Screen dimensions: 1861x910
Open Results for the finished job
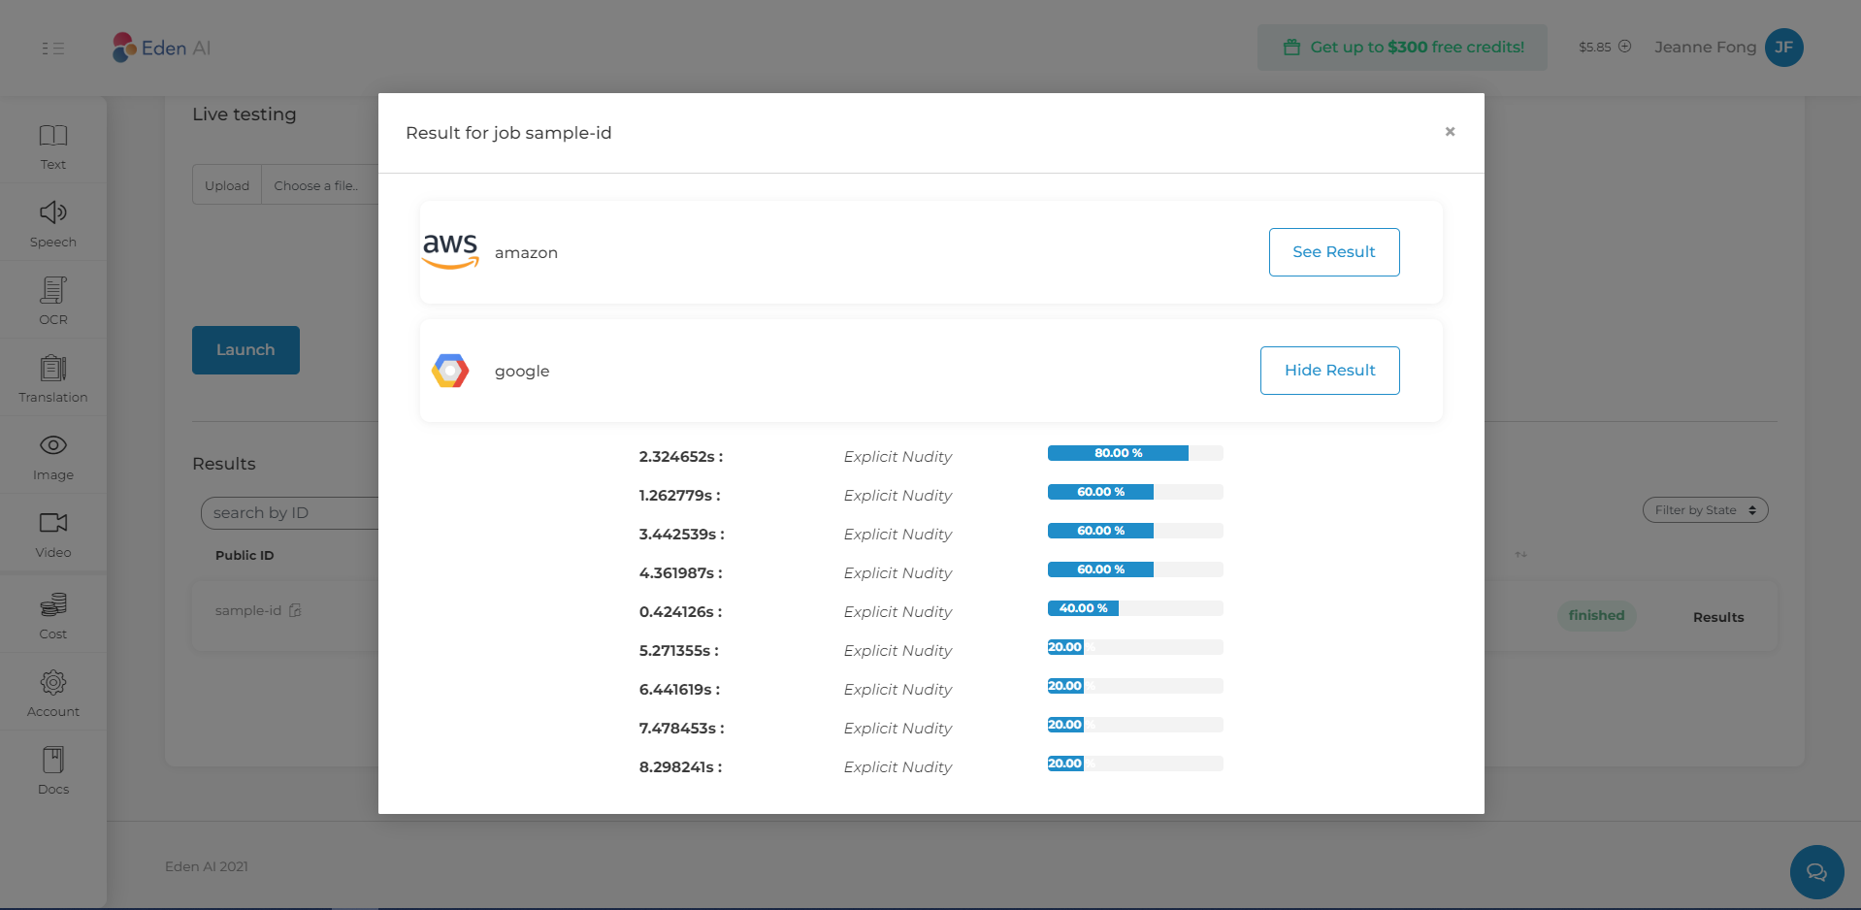click(x=1718, y=617)
